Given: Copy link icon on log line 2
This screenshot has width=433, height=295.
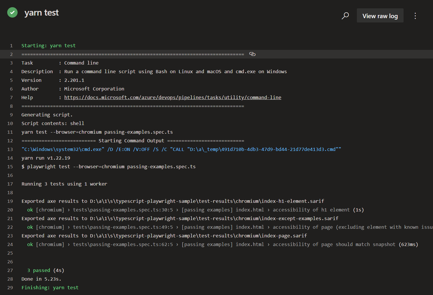Looking at the screenshot, I should [252, 54].
